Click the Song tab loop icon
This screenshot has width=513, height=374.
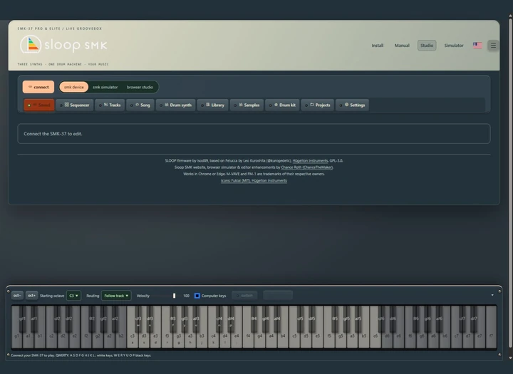click(x=137, y=105)
